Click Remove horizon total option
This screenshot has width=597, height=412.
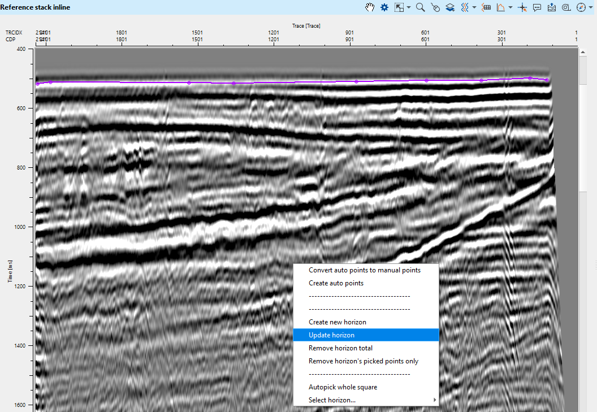[340, 348]
